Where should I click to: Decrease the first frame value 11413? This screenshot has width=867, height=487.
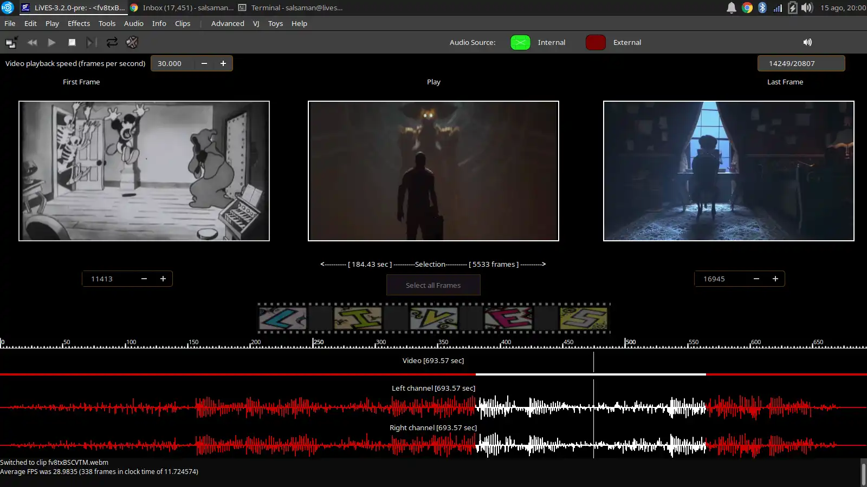tap(144, 279)
